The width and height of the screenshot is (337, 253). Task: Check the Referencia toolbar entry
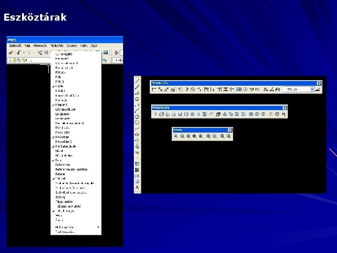tap(76, 165)
